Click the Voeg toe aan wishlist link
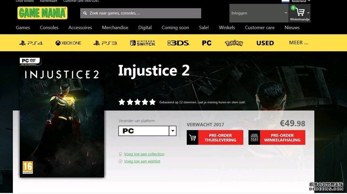 142,161
